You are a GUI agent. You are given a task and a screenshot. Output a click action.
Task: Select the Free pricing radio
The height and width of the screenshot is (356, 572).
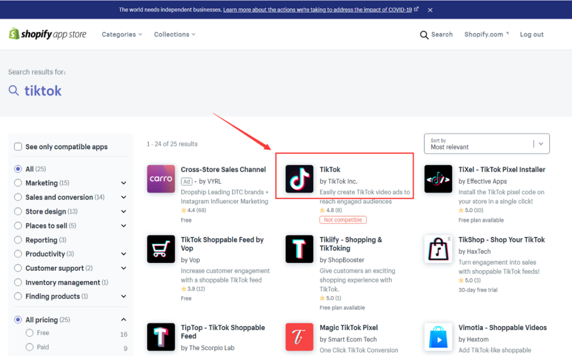point(30,333)
